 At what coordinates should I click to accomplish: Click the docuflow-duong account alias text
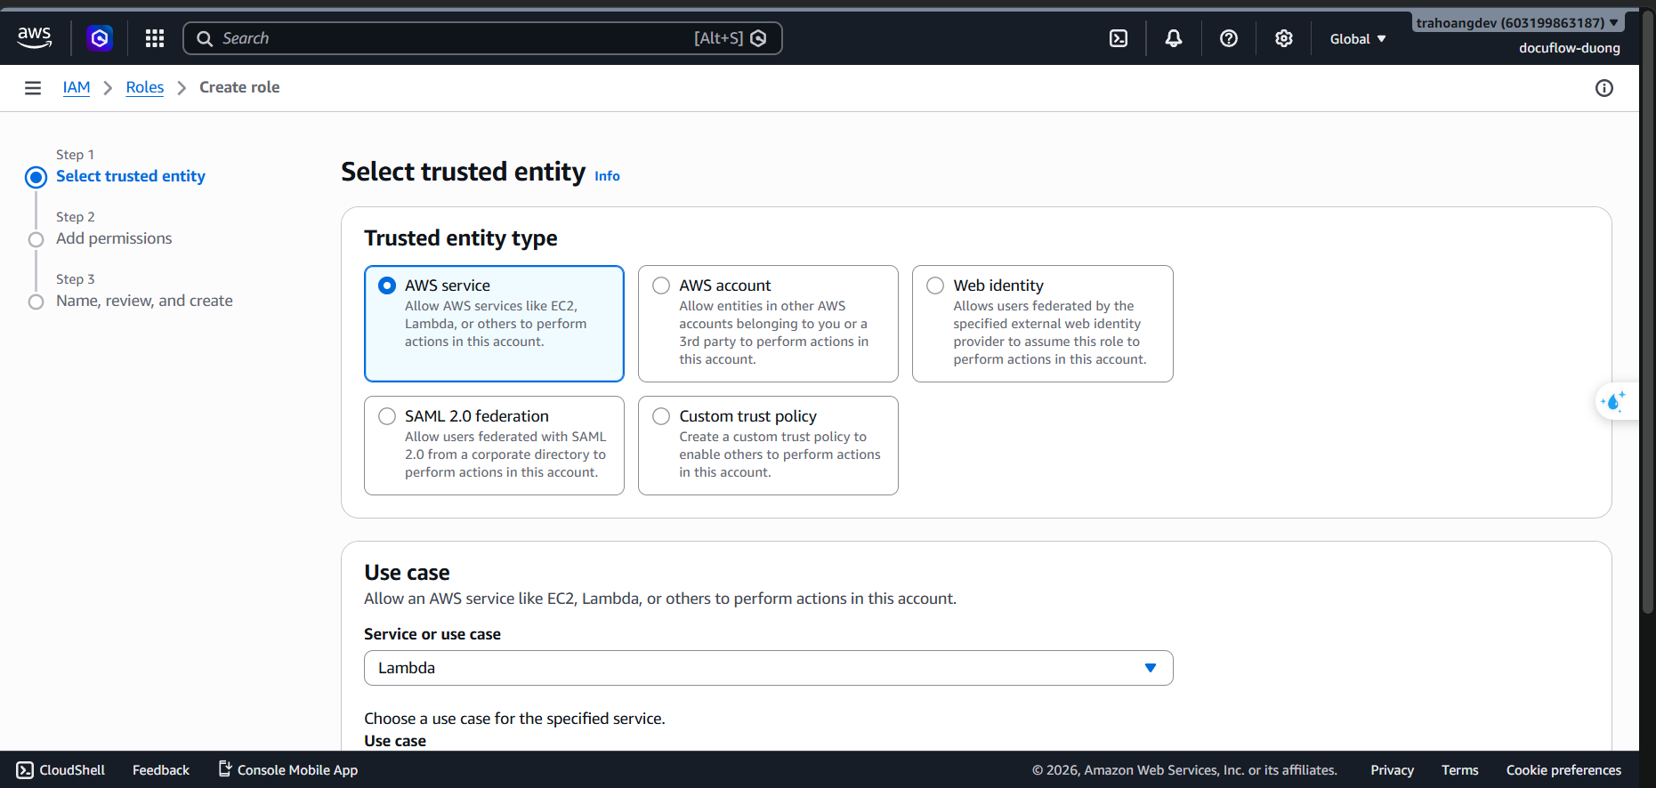tap(1570, 48)
